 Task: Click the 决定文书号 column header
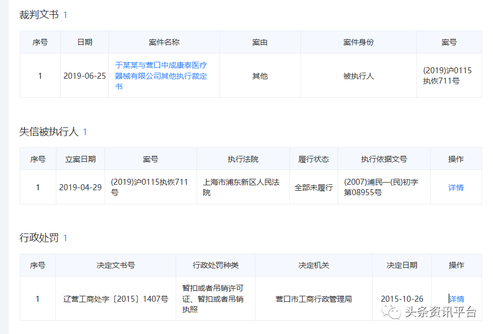pos(115,265)
